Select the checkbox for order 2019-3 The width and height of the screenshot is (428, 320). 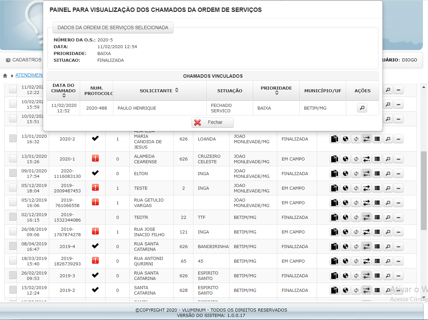click(x=13, y=275)
